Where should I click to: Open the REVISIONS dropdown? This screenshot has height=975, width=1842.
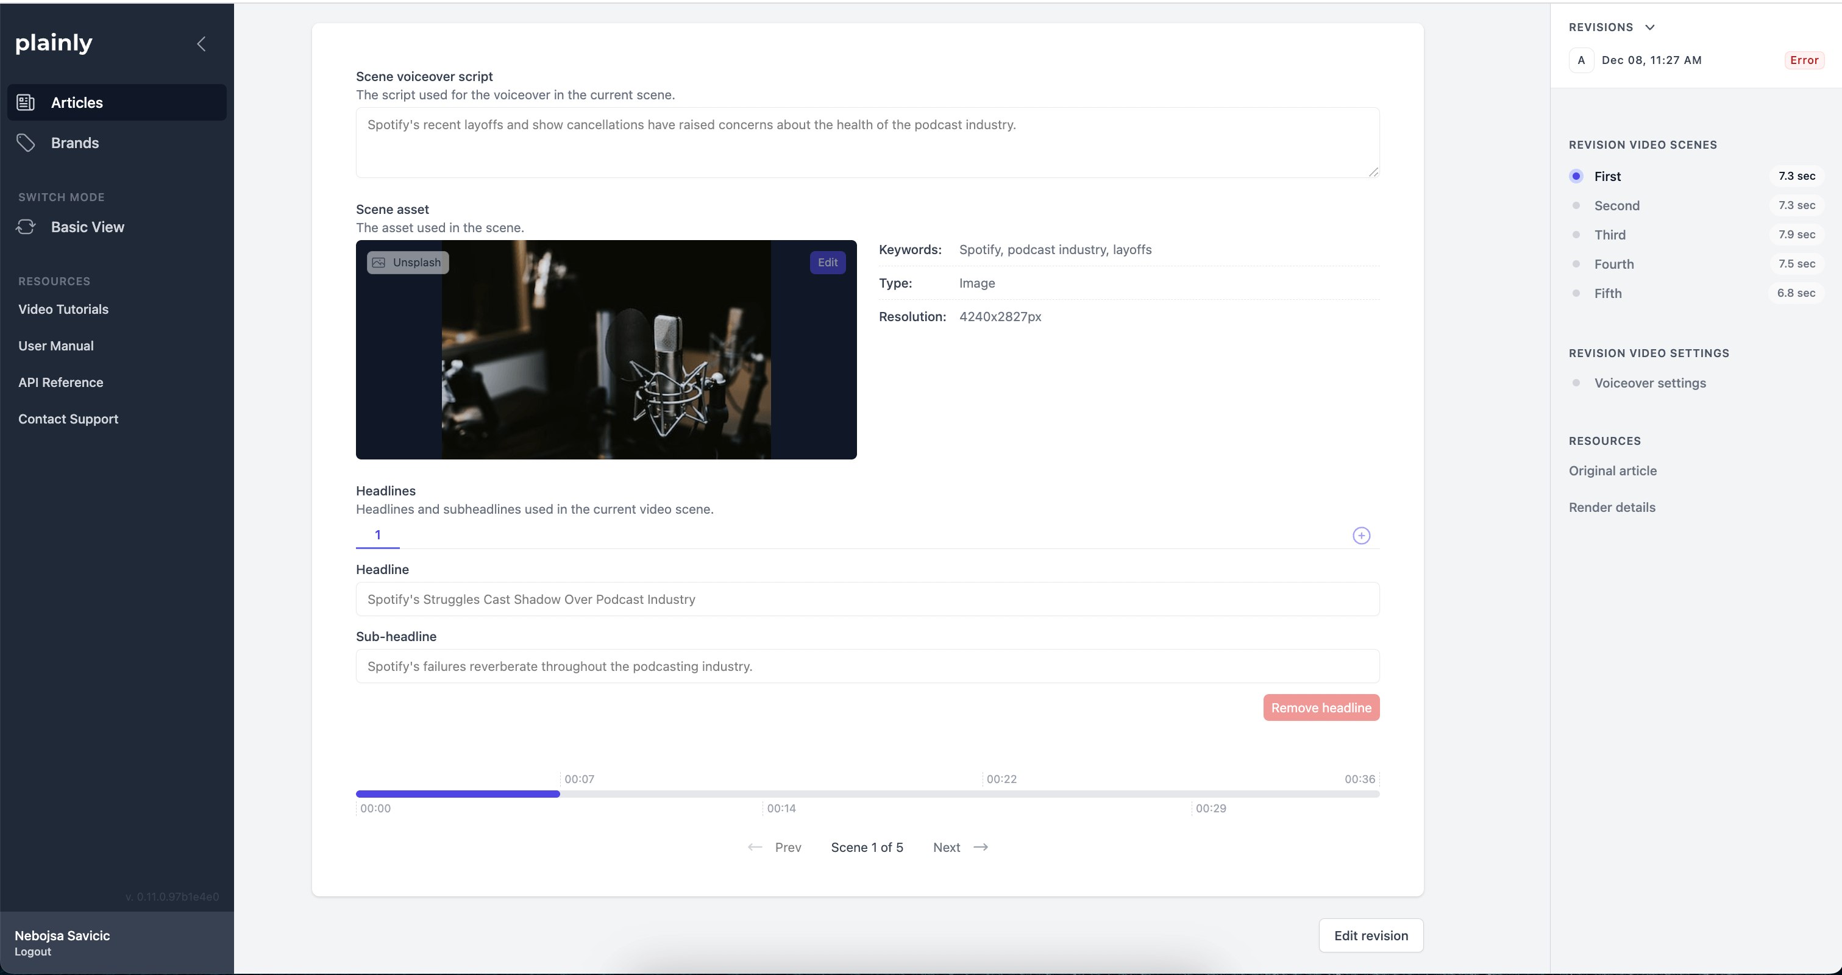(x=1651, y=27)
